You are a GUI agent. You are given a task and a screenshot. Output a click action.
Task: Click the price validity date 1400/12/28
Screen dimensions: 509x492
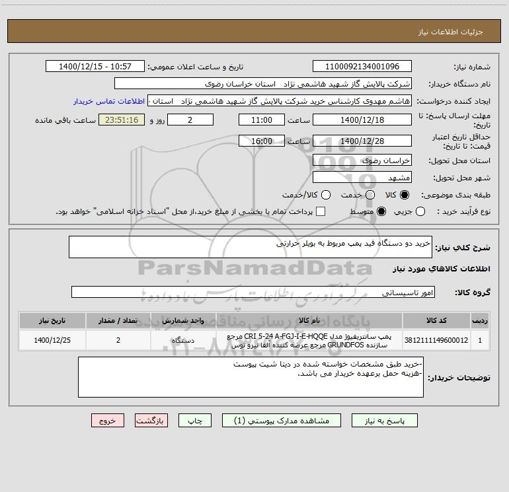[362, 141]
